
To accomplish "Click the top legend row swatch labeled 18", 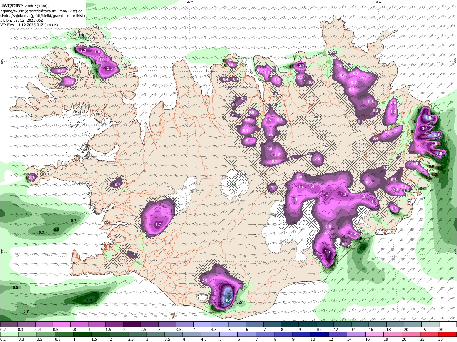I will [395, 325].
